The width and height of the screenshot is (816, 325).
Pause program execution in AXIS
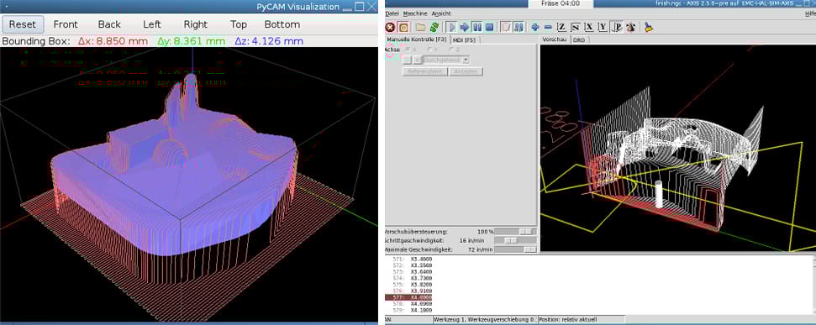point(476,27)
